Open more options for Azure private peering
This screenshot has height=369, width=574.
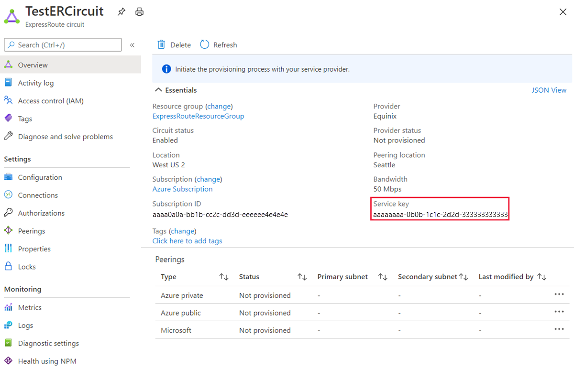click(559, 294)
